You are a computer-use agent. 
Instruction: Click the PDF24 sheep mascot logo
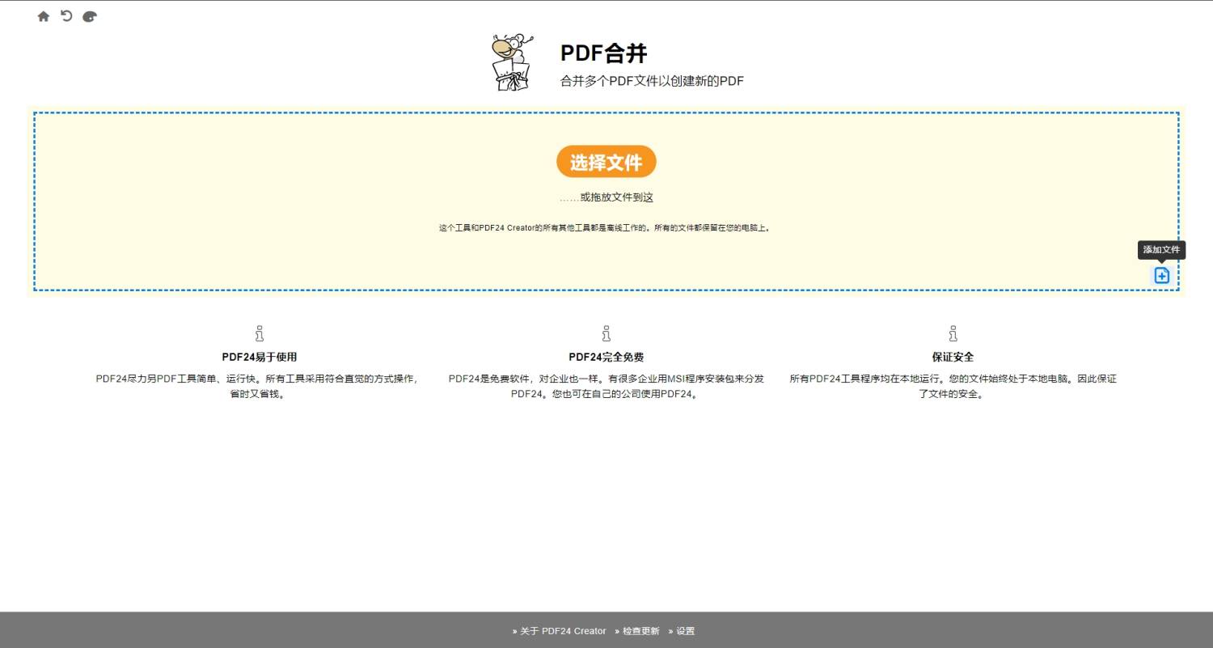(511, 62)
